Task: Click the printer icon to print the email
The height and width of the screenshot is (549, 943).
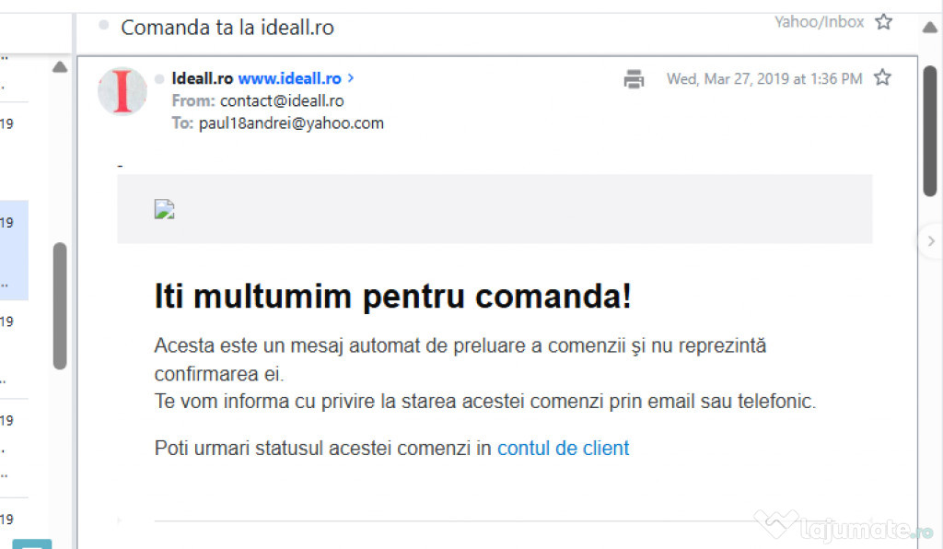Action: point(634,79)
